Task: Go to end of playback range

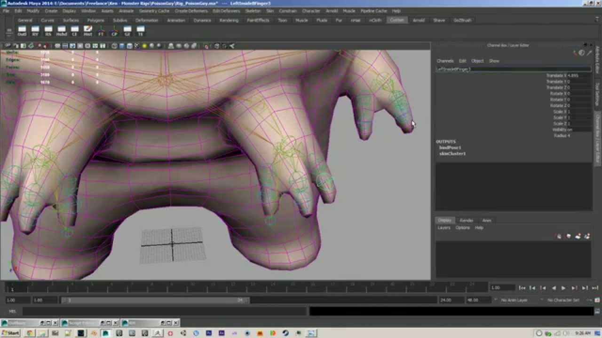Action: point(595,288)
